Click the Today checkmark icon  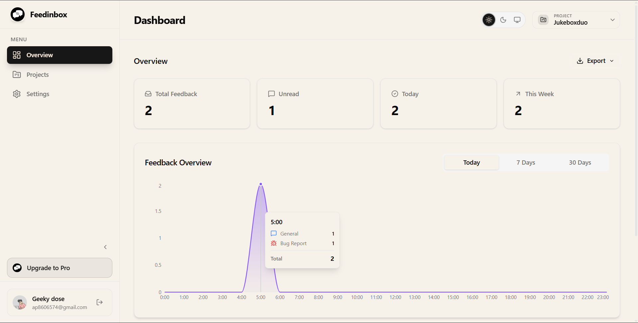394,94
